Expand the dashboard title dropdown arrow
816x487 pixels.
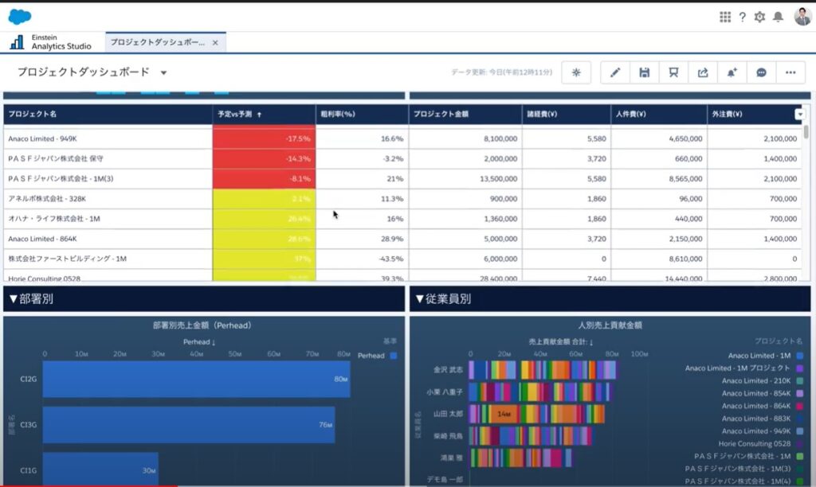click(163, 72)
